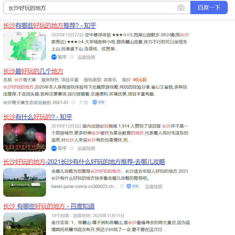Expand the arrow next to travel.qunar.com
This screenshot has width=235, height=235.
click(122, 186)
